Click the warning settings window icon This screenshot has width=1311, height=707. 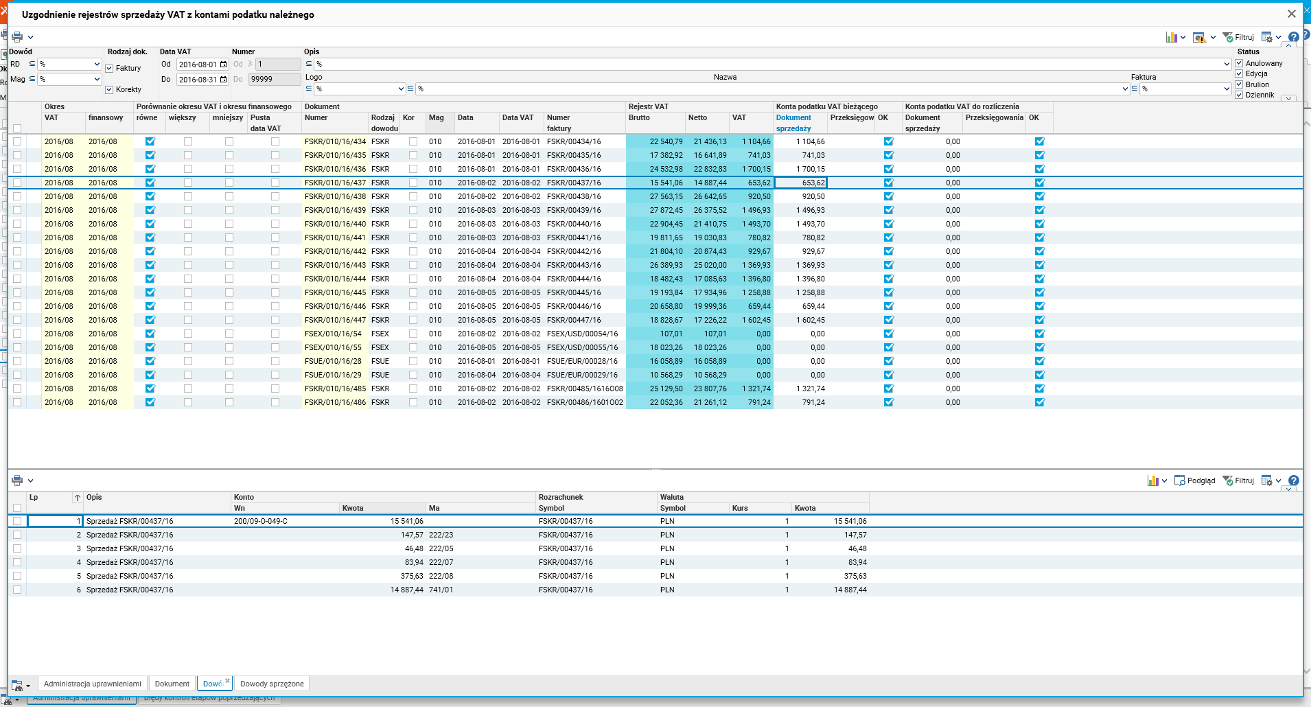coord(1198,37)
